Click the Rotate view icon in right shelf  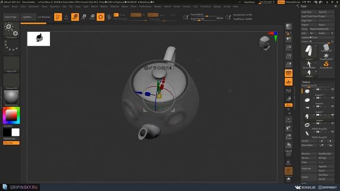point(288,145)
